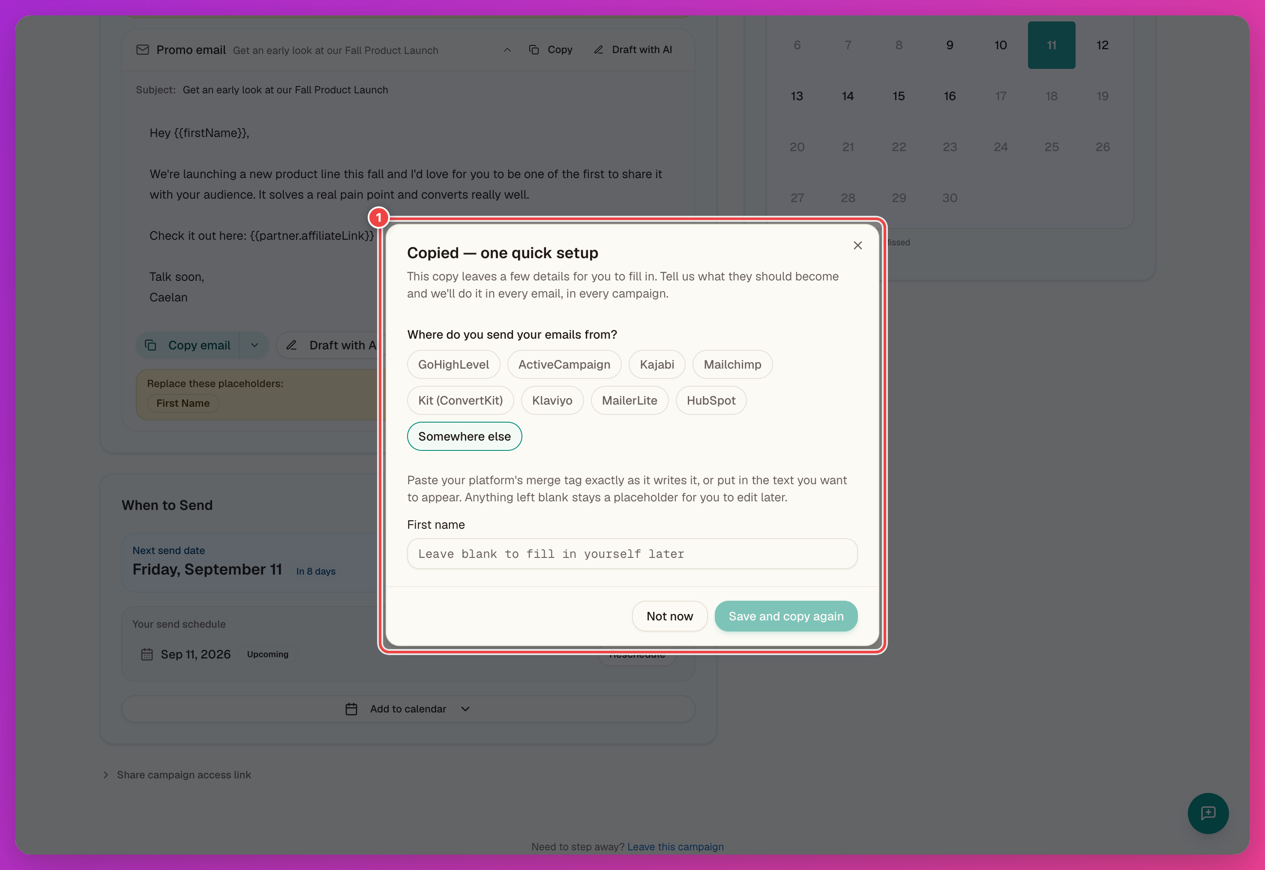Pick calendar day 10

tap(1001, 45)
